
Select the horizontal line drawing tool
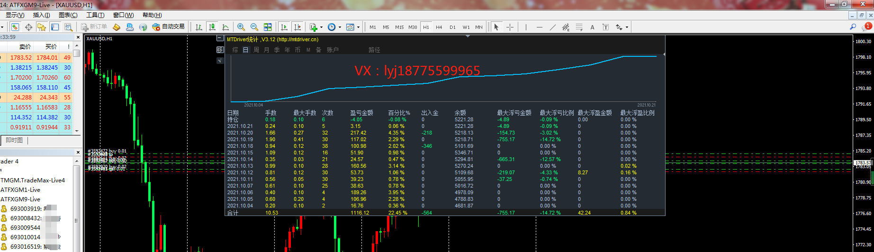click(x=539, y=27)
